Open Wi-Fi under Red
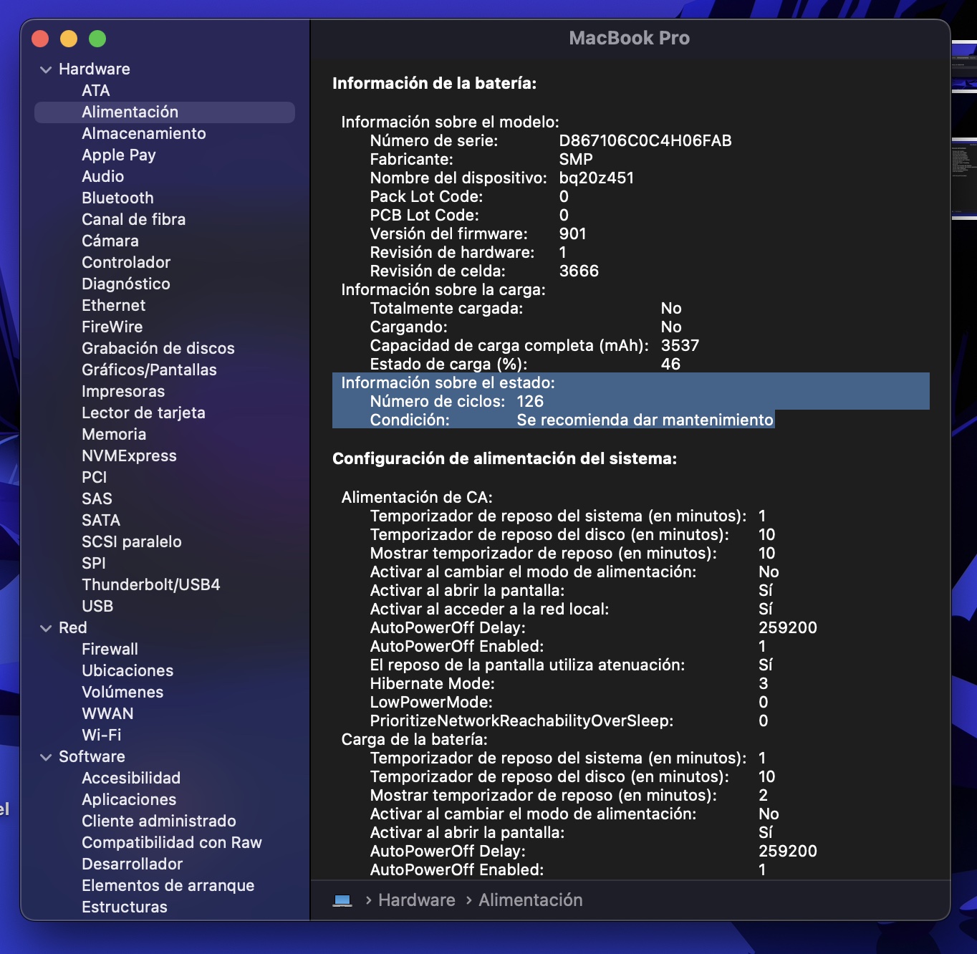 [101, 736]
